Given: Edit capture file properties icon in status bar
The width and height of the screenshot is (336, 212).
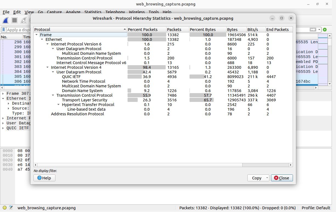Looking at the screenshot, I should coord(11,208).
